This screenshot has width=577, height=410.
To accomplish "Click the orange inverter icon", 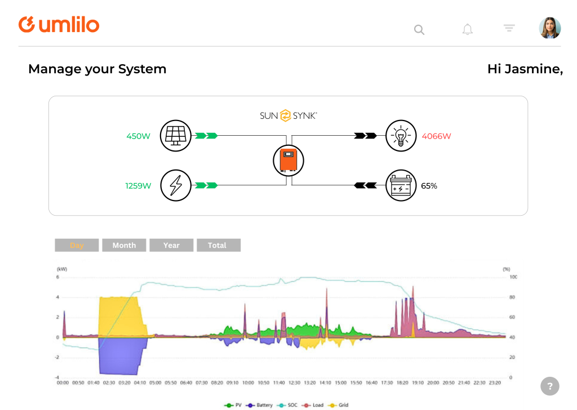I will 288,161.
